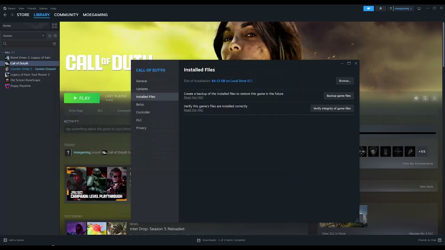View the rifle achievement badge
Image resolution: width=445 pixels, height=250 pixels.
point(398,151)
